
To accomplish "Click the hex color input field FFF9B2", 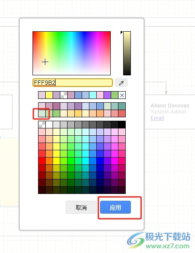I will pyautogui.click(x=73, y=83).
